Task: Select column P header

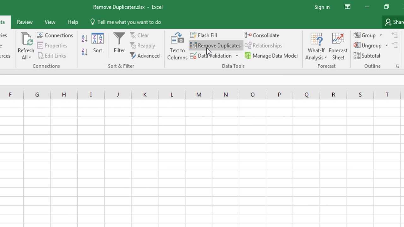Action: (x=279, y=95)
